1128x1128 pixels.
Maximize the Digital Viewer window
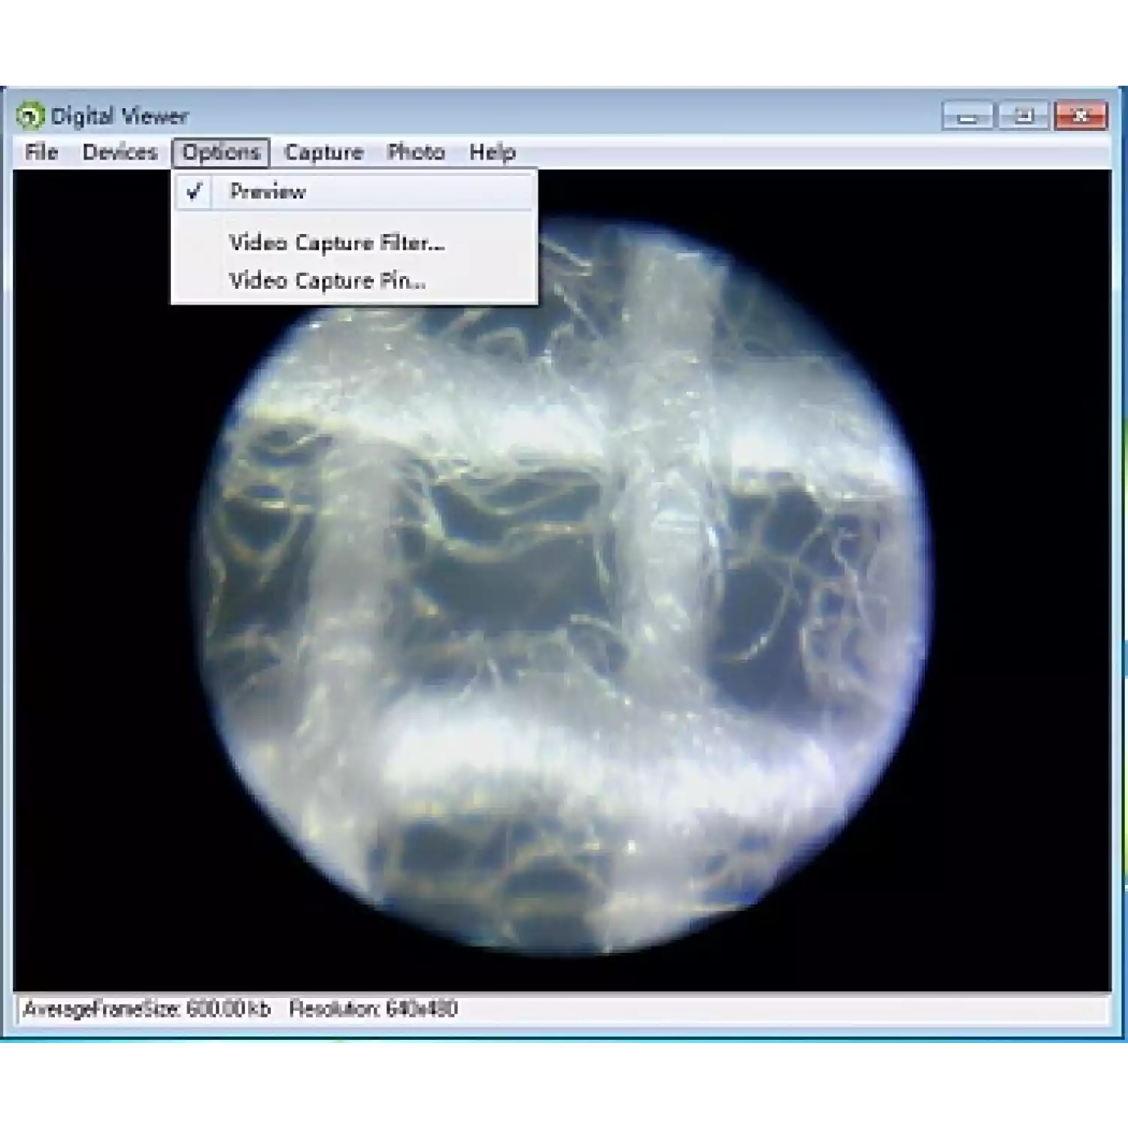[x=1023, y=117]
